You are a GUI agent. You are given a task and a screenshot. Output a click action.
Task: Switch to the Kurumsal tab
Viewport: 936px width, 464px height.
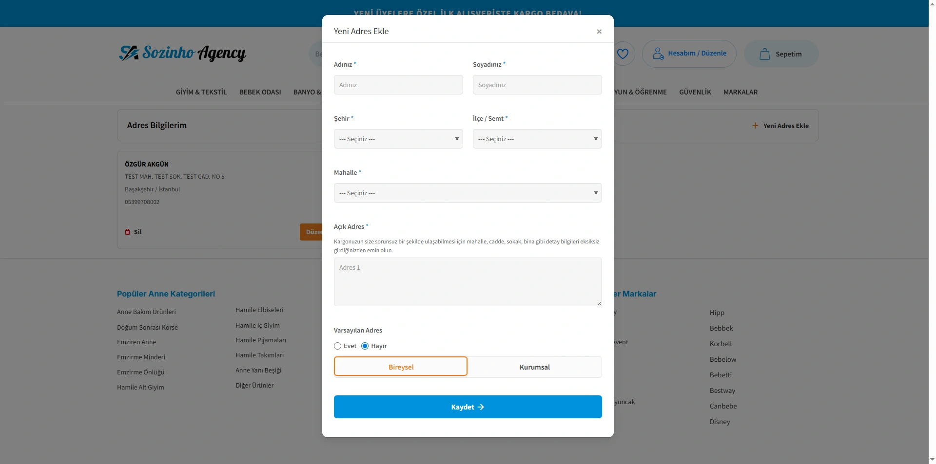click(534, 367)
